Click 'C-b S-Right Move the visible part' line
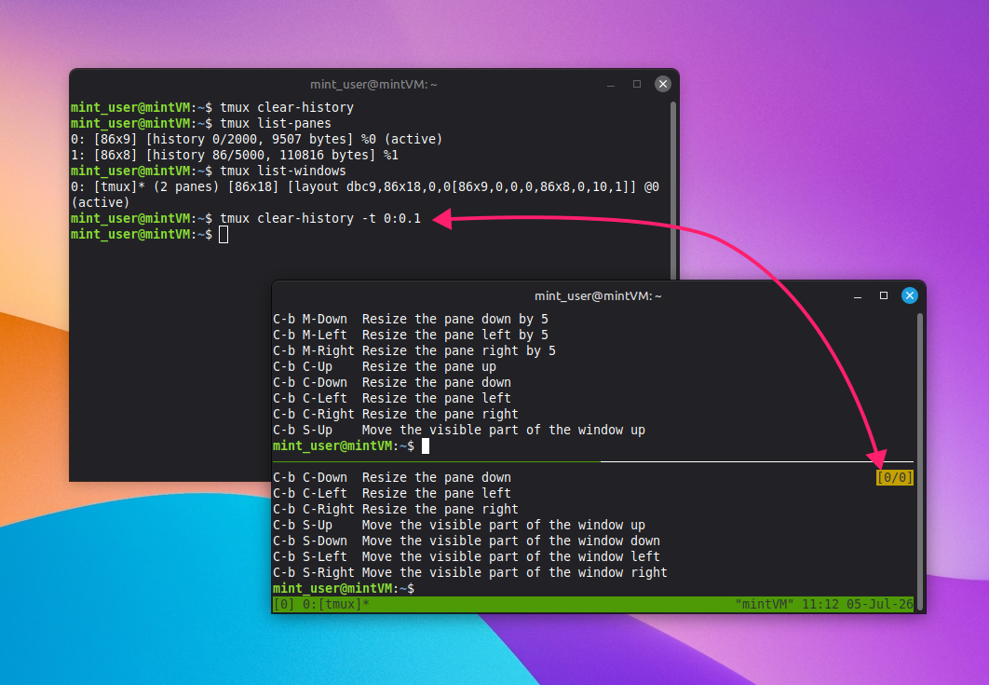The width and height of the screenshot is (989, 685). point(470,572)
